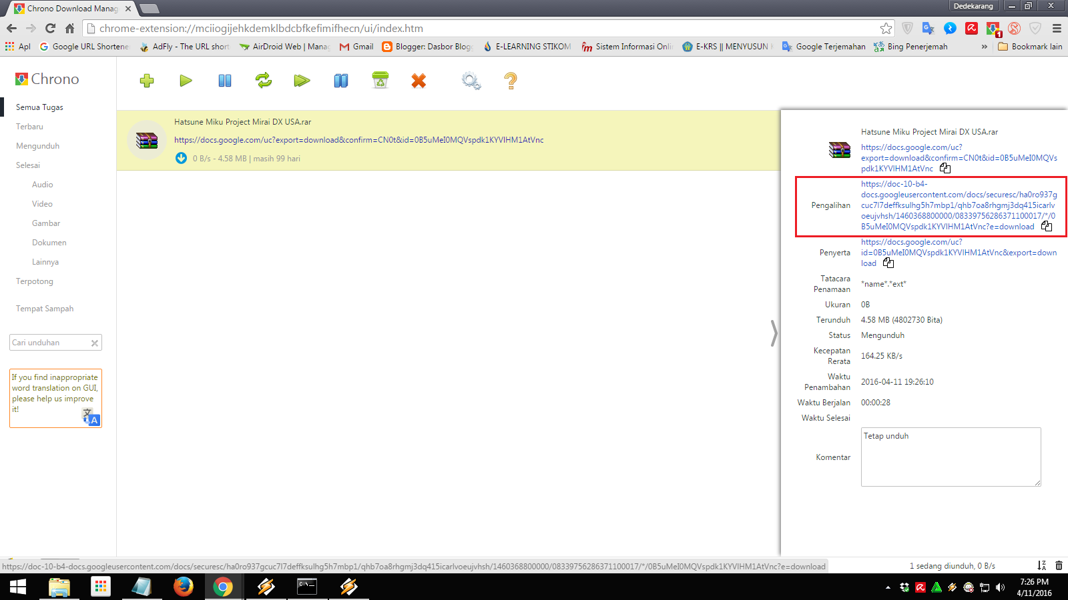Open File Explorer from the taskbar

(59, 587)
